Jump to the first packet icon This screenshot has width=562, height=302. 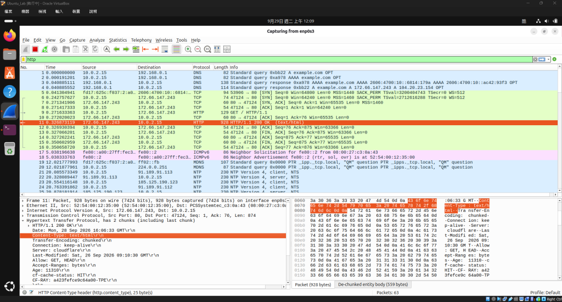point(145,49)
